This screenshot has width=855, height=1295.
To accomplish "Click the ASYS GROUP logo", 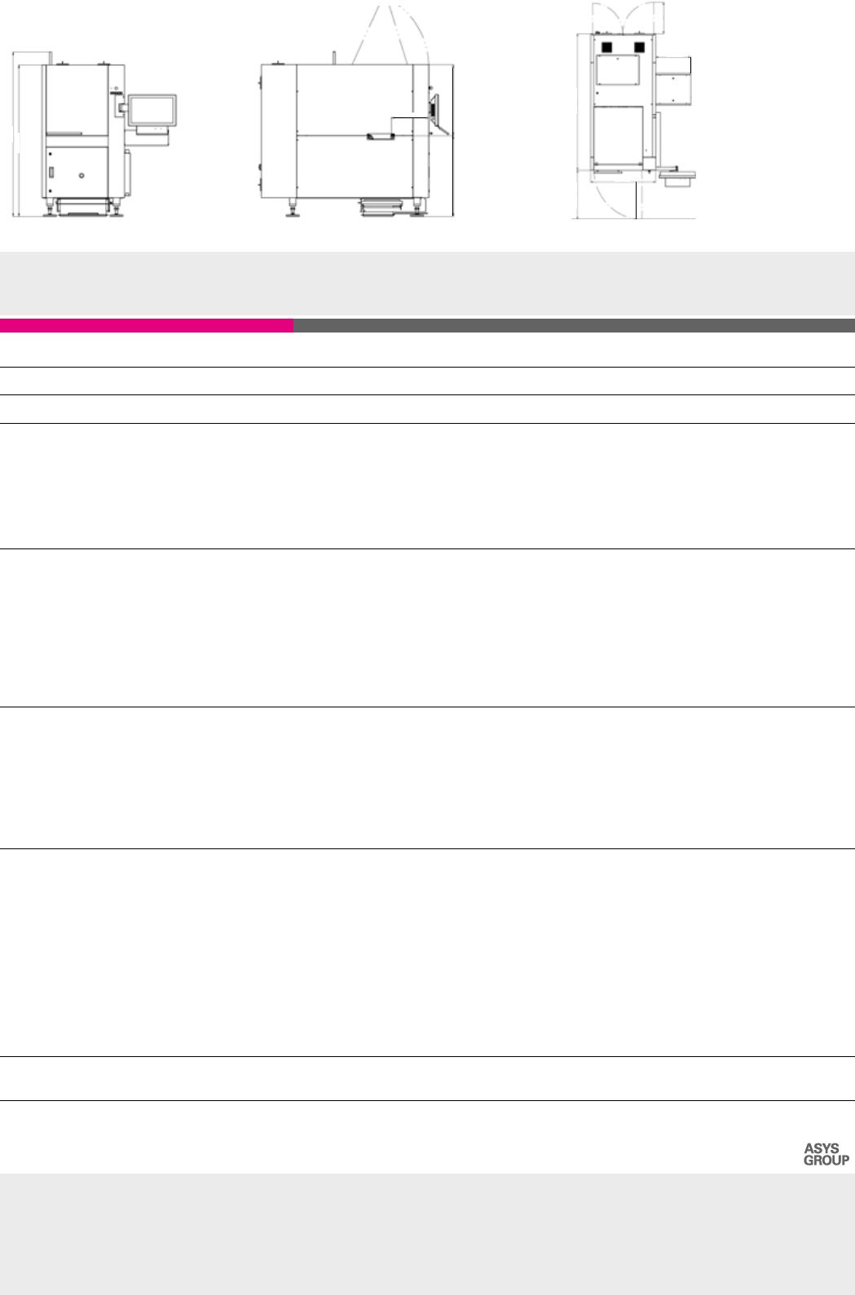I will [826, 1154].
